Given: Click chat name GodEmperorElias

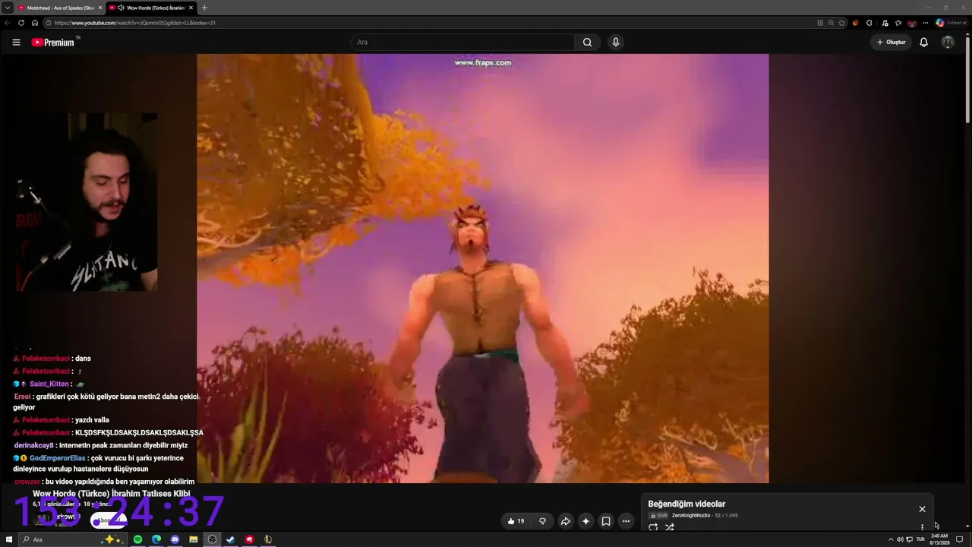Looking at the screenshot, I should tap(58, 458).
